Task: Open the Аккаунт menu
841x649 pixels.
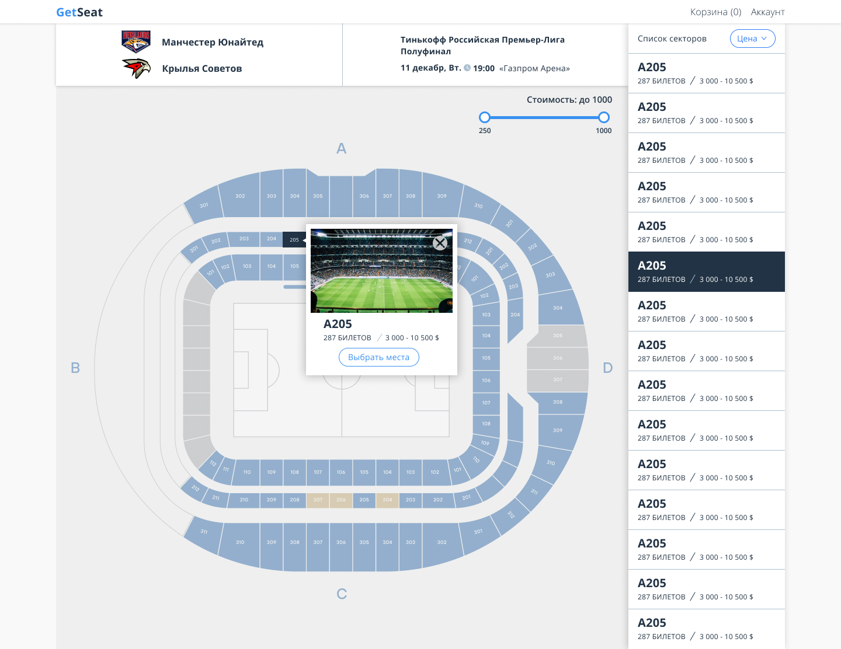Action: [767, 12]
